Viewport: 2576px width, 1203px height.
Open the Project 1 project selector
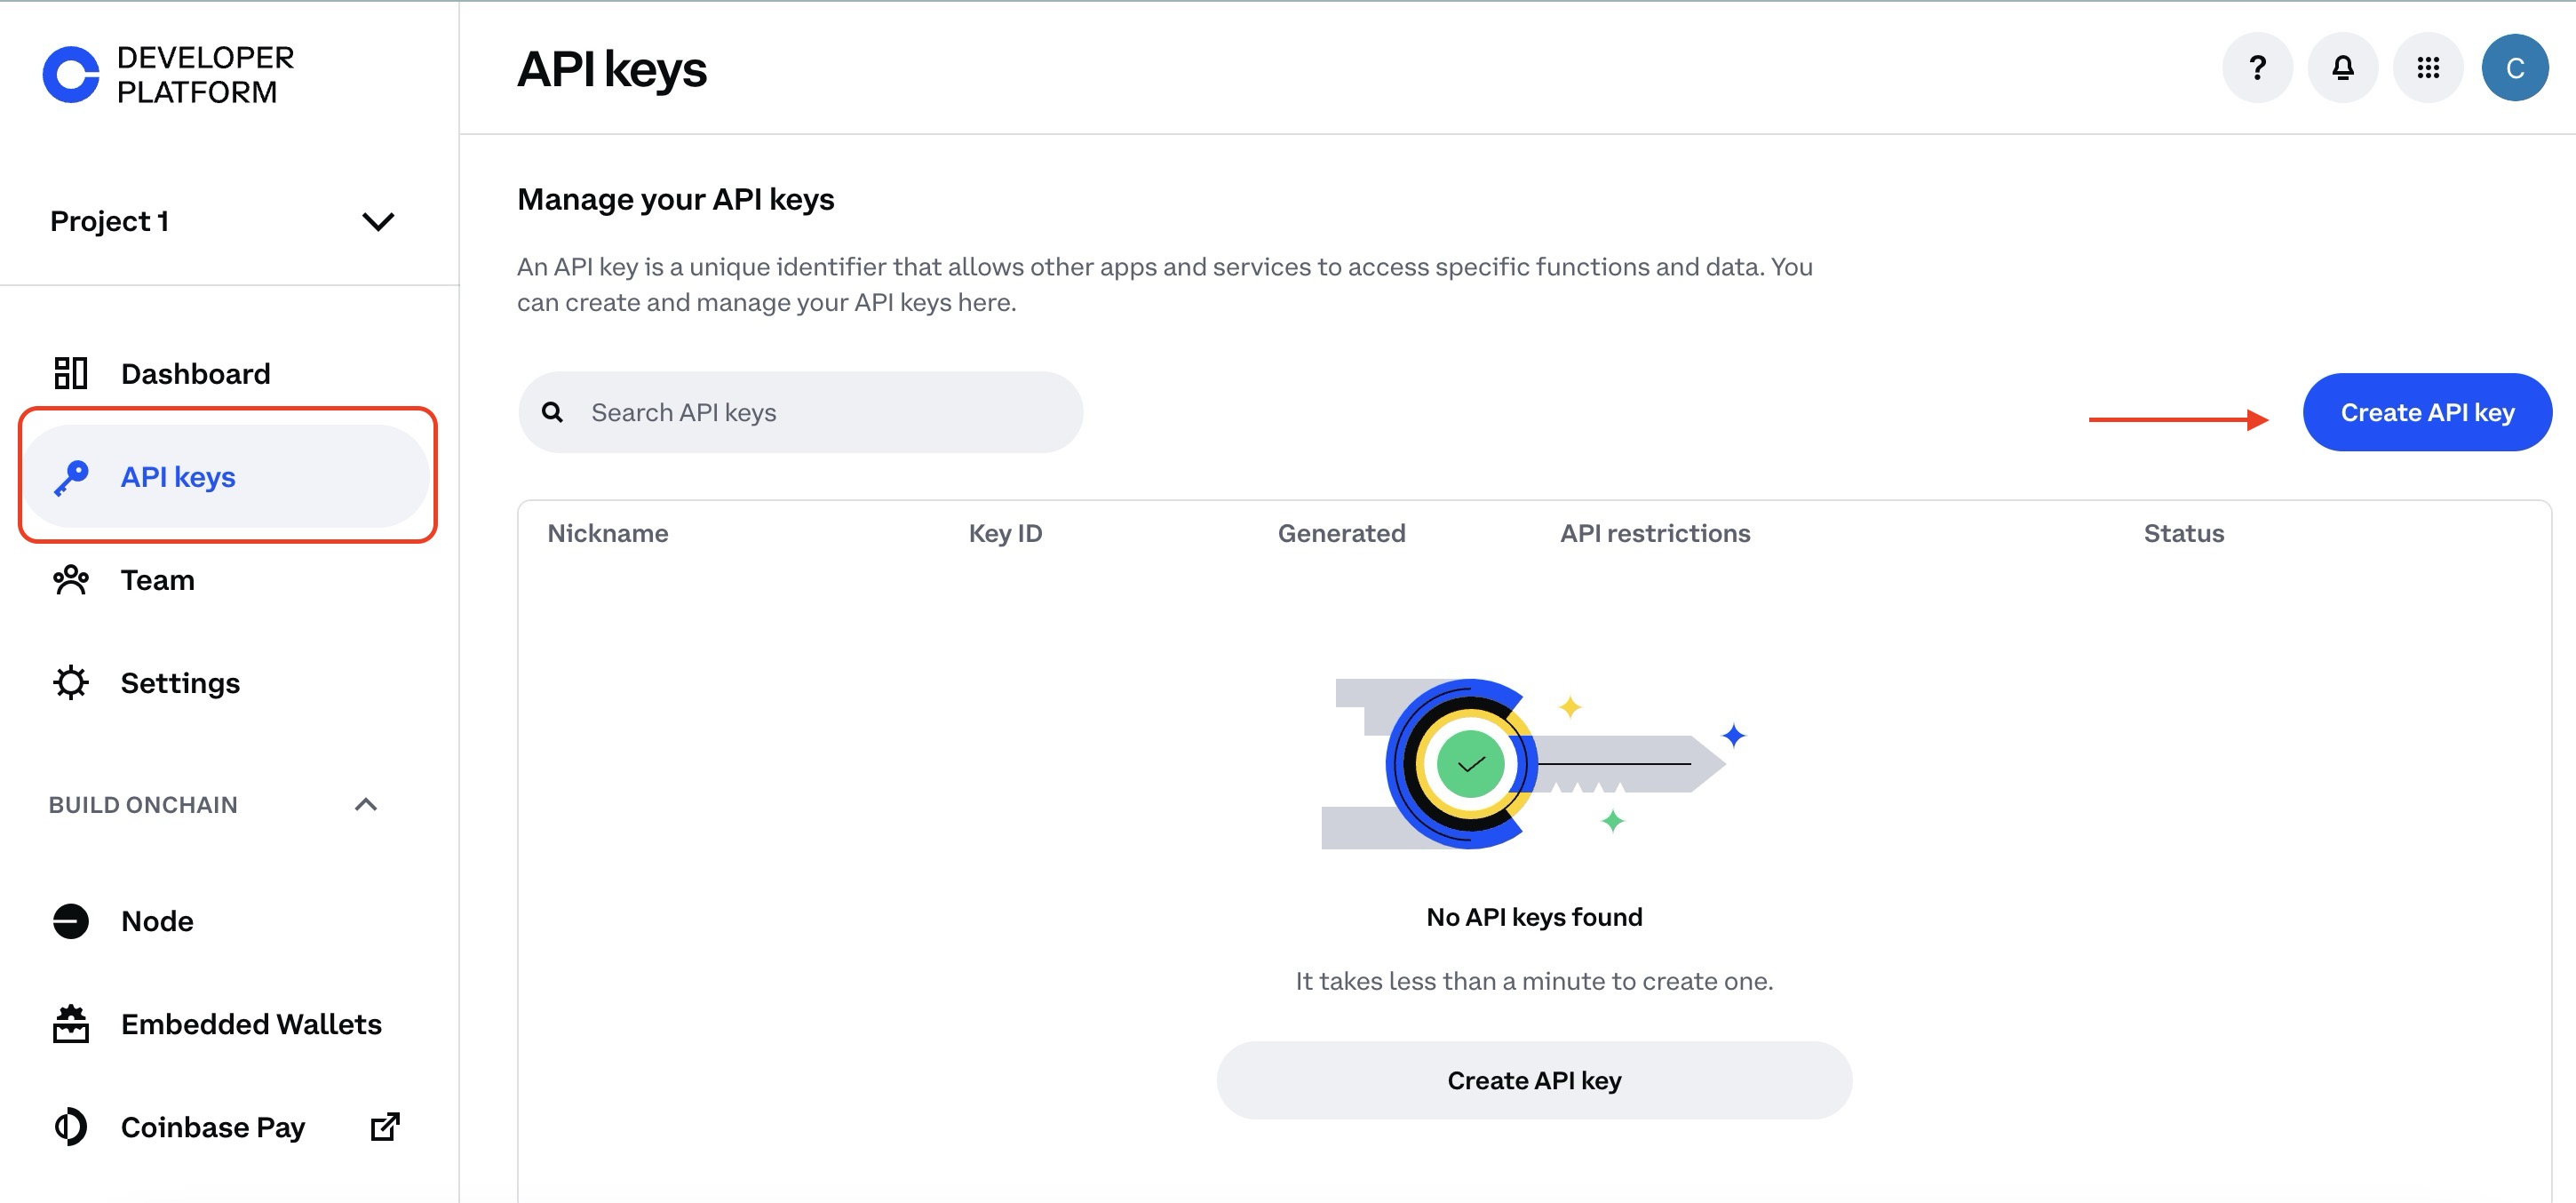(222, 221)
